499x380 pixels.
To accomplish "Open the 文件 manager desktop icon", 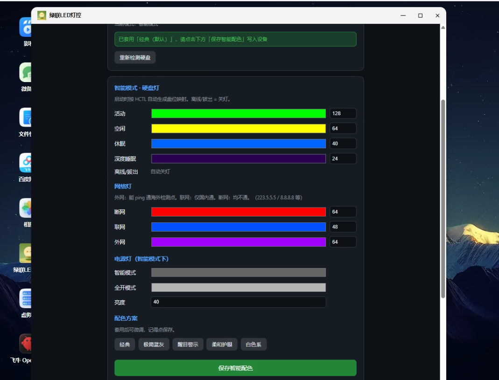I will click(x=26, y=117).
